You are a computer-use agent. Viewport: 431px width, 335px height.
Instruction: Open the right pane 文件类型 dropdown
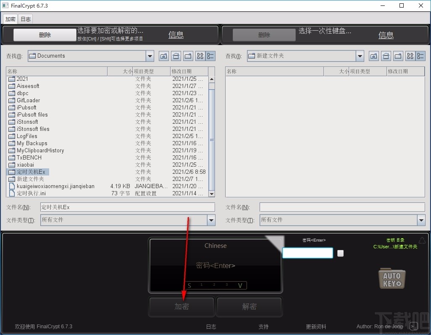point(421,220)
